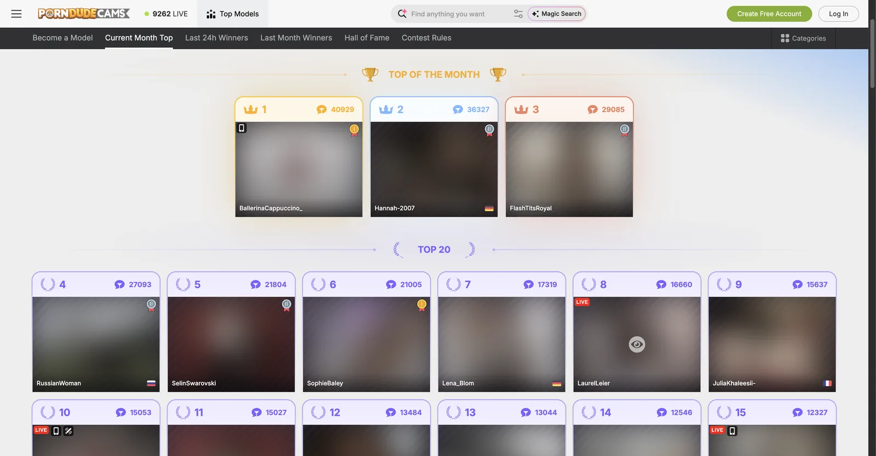Open search filter settings icon

(518, 14)
